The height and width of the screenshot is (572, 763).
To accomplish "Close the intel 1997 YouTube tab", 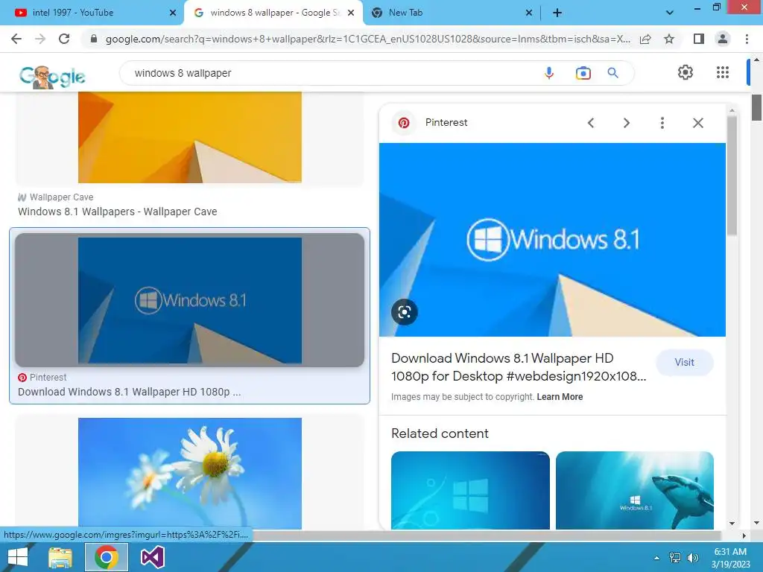I will tap(173, 13).
